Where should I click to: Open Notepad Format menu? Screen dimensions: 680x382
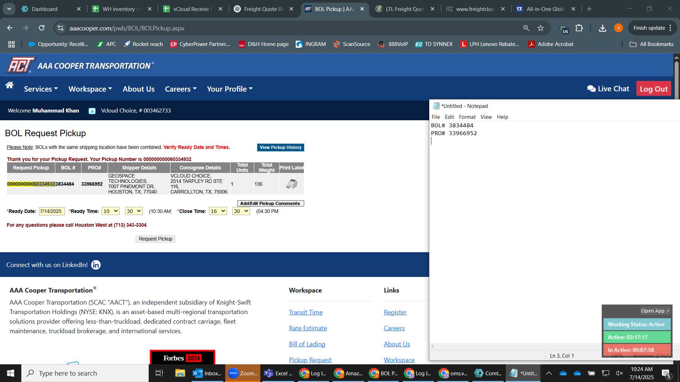coord(467,117)
